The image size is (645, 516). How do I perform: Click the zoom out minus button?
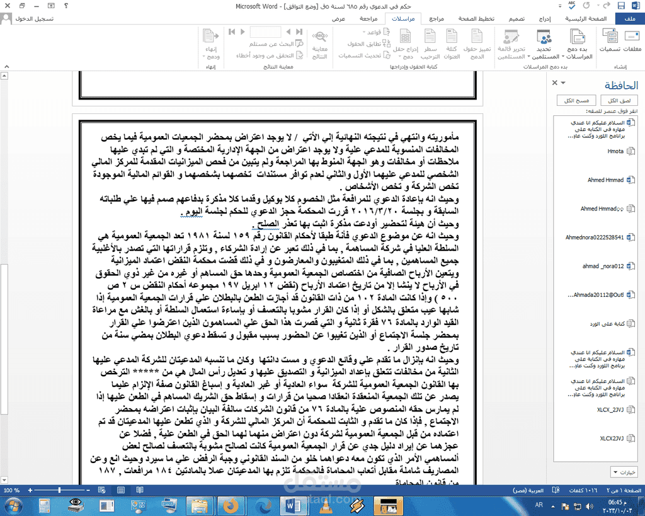pyautogui.click(x=88, y=490)
